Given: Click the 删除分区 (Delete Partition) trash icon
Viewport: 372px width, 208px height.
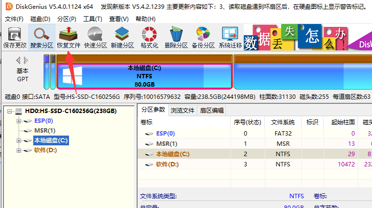Looking at the screenshot, I should click(x=176, y=37).
